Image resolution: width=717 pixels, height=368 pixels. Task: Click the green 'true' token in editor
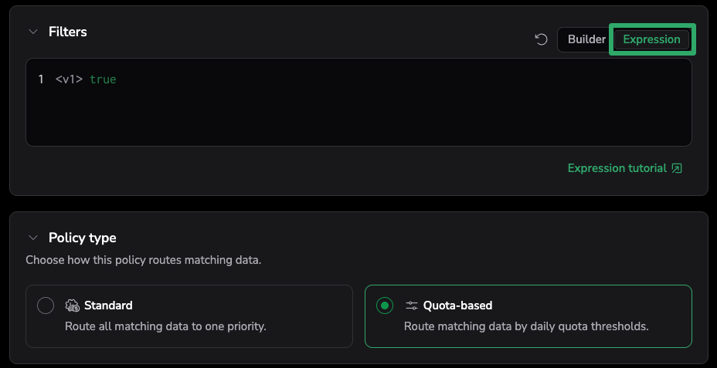[x=103, y=79]
